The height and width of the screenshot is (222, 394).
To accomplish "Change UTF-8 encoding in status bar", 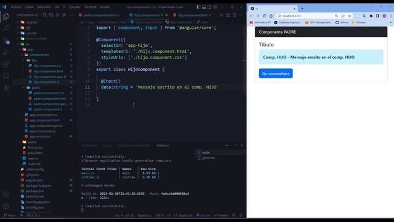I will pyautogui.click(x=159, y=215).
